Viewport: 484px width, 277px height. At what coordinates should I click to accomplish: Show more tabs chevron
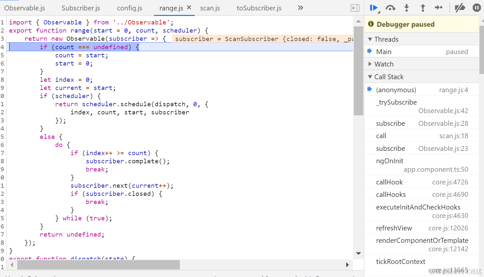pyautogui.click(x=301, y=8)
